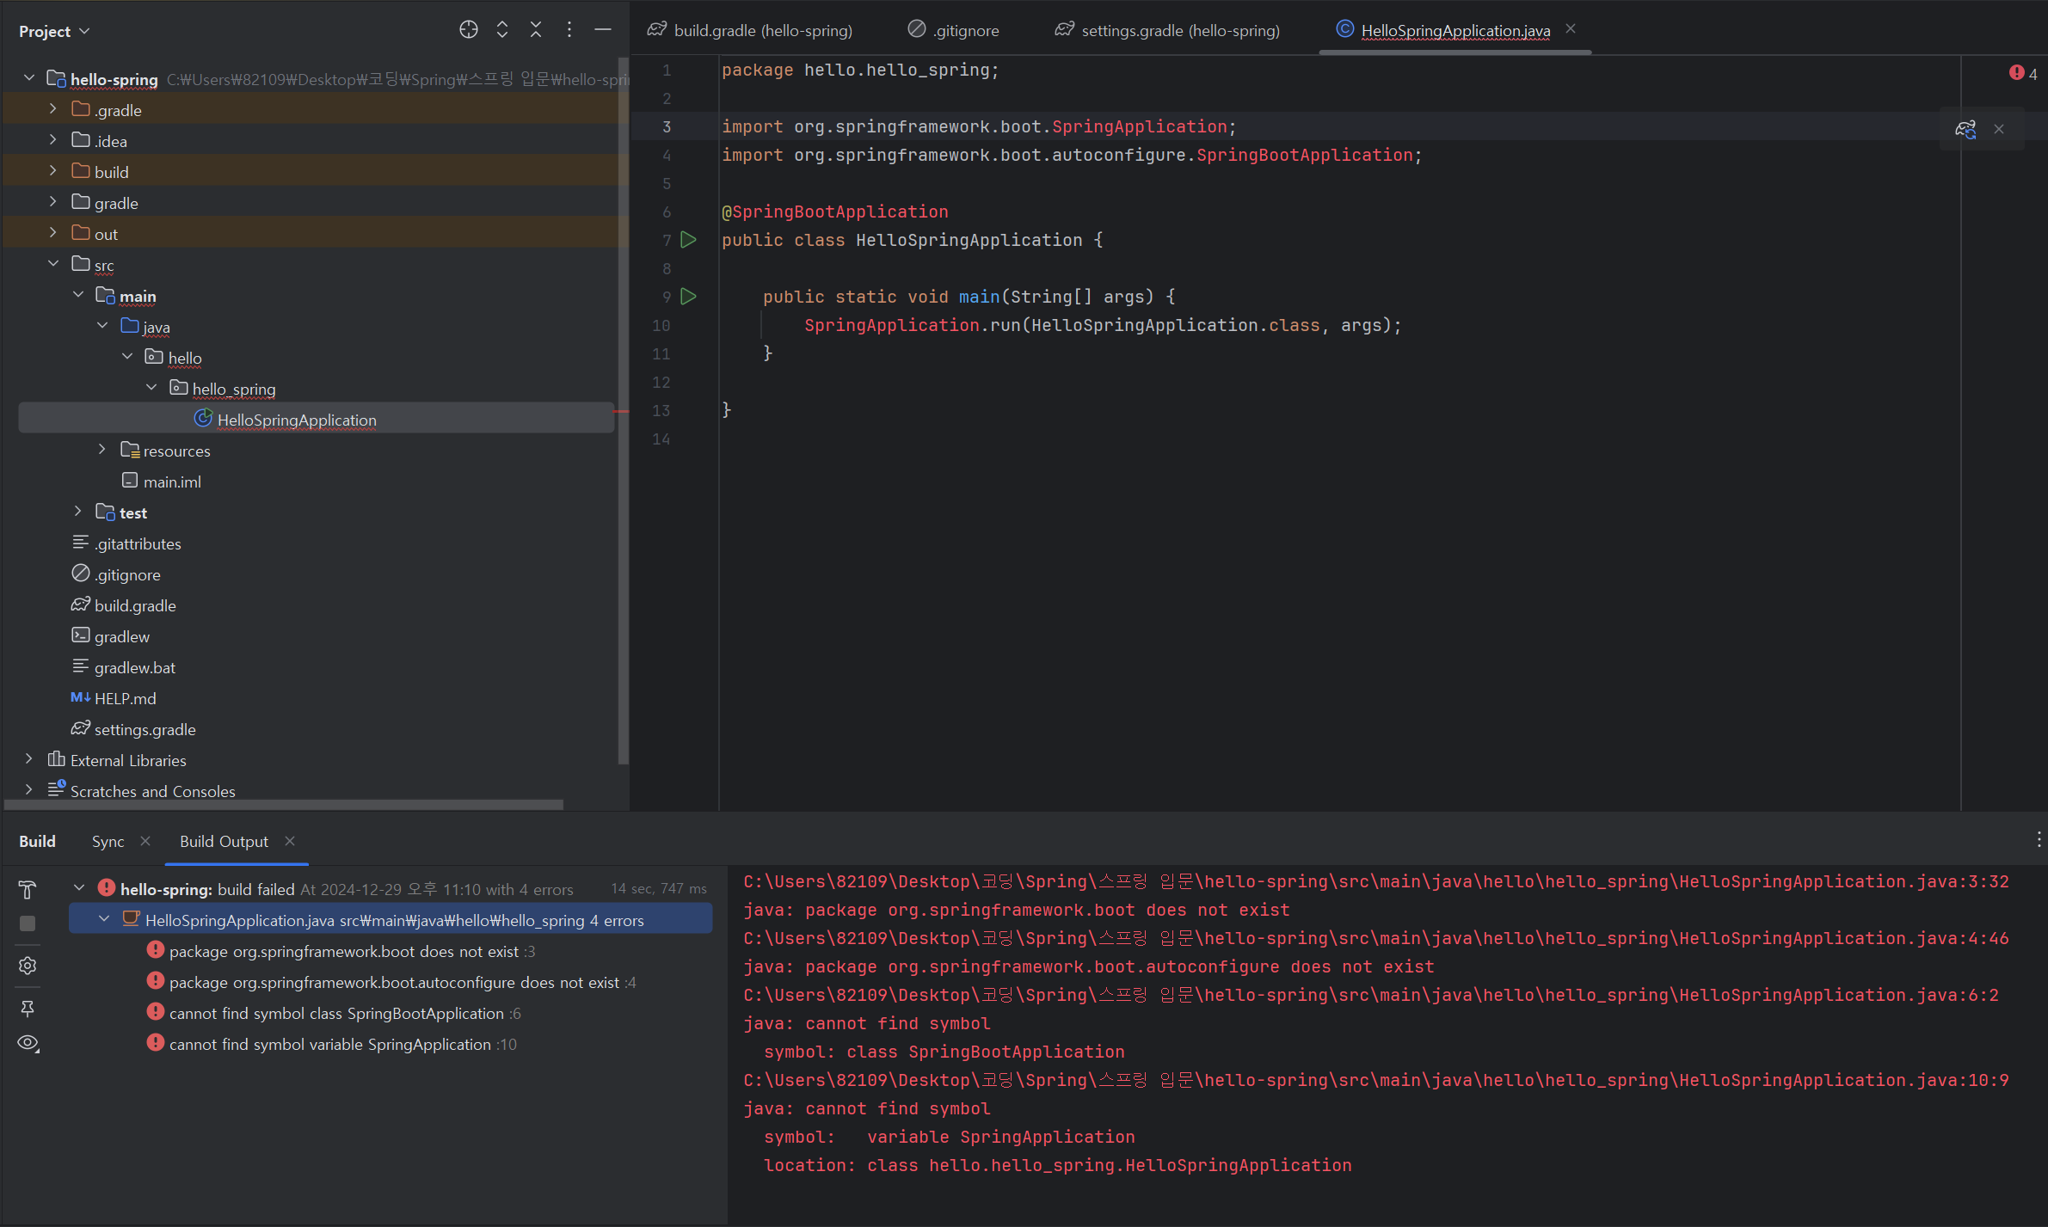Expand External Libraries node
This screenshot has width=2048, height=1227.
coord(29,759)
